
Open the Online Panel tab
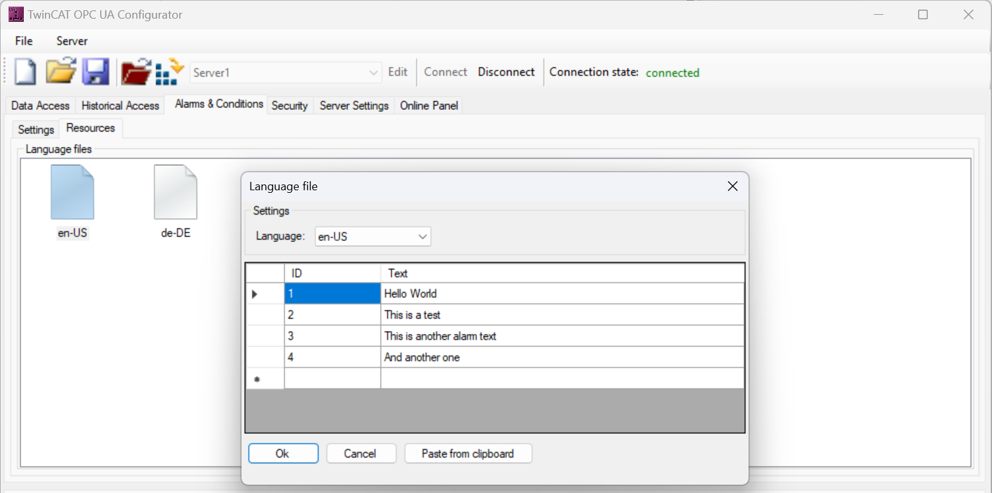429,105
